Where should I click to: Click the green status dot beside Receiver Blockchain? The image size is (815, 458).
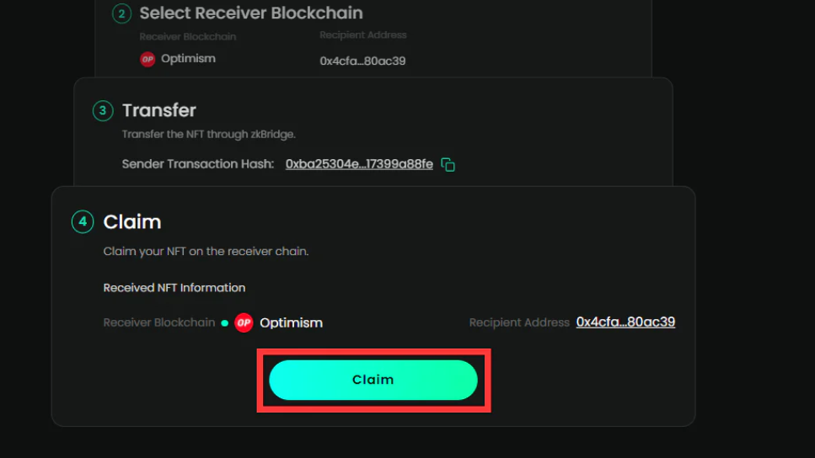pos(224,323)
